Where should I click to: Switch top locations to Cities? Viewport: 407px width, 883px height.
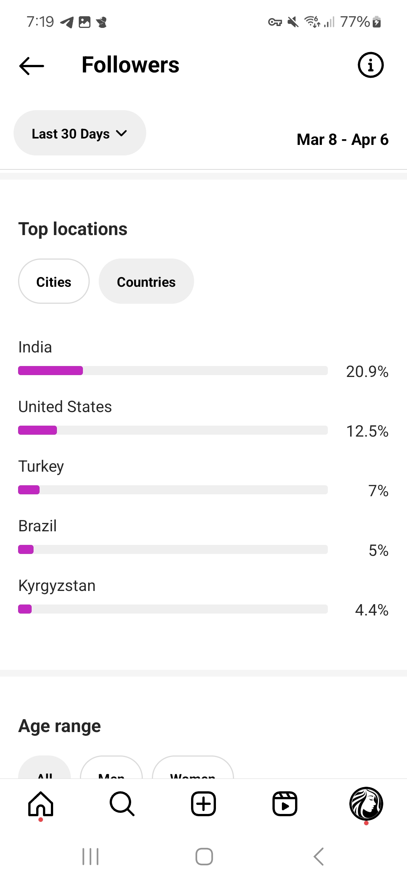pyautogui.click(x=54, y=282)
